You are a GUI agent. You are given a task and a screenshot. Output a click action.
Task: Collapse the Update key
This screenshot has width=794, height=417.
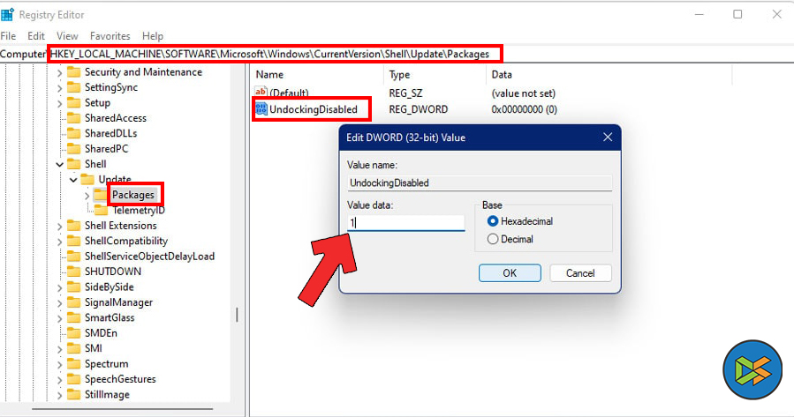coord(73,180)
